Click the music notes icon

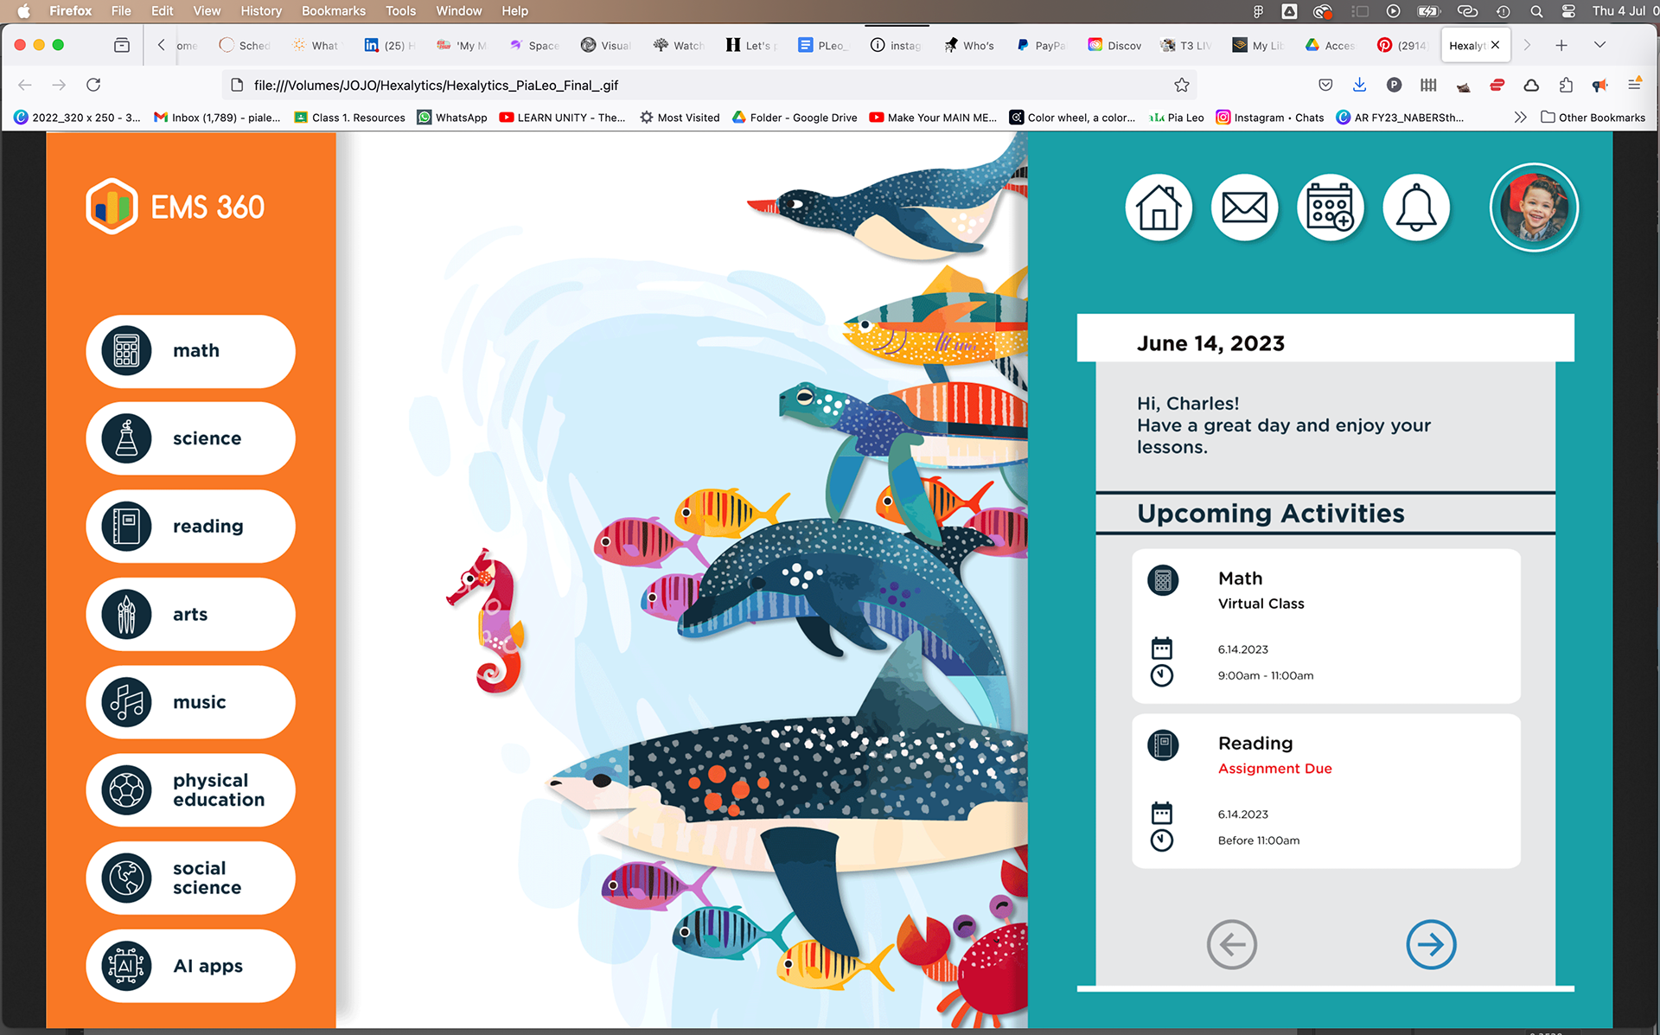pos(127,702)
